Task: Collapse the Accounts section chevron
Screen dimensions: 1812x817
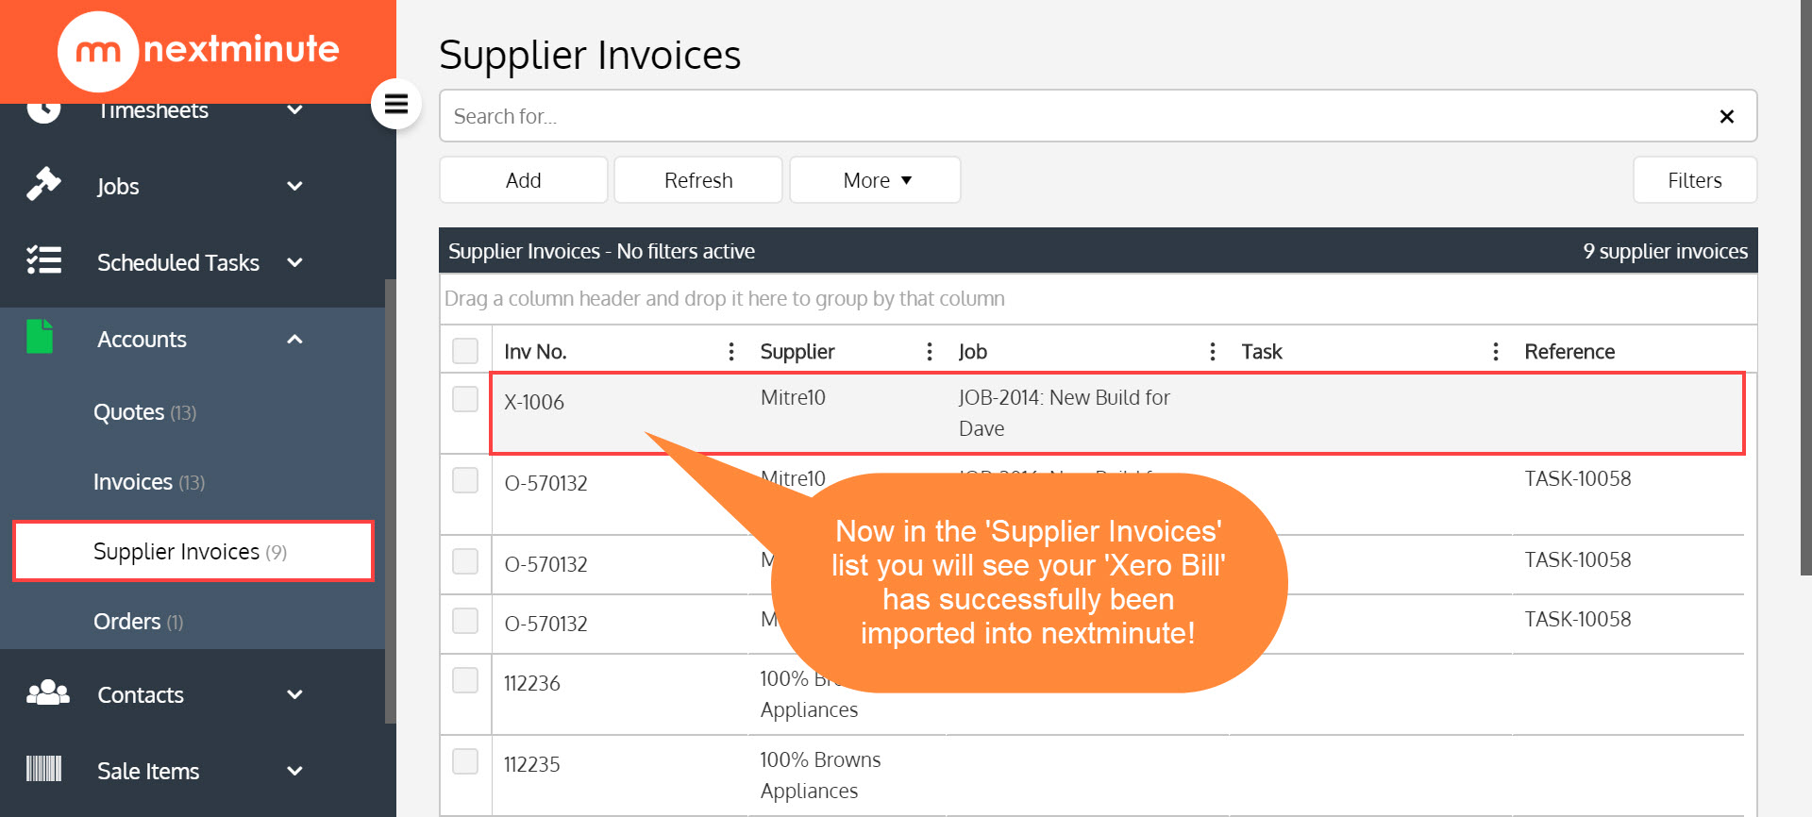Action: pos(294,339)
